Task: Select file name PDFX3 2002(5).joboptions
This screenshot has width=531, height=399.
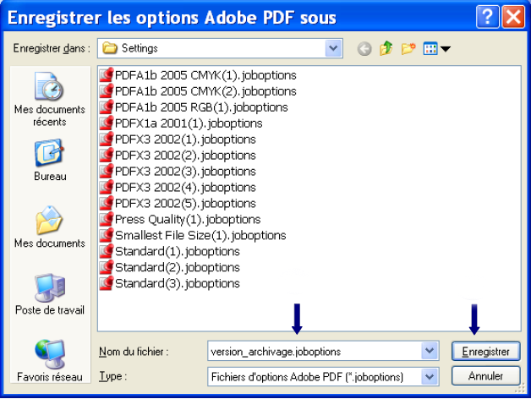Action: [185, 203]
